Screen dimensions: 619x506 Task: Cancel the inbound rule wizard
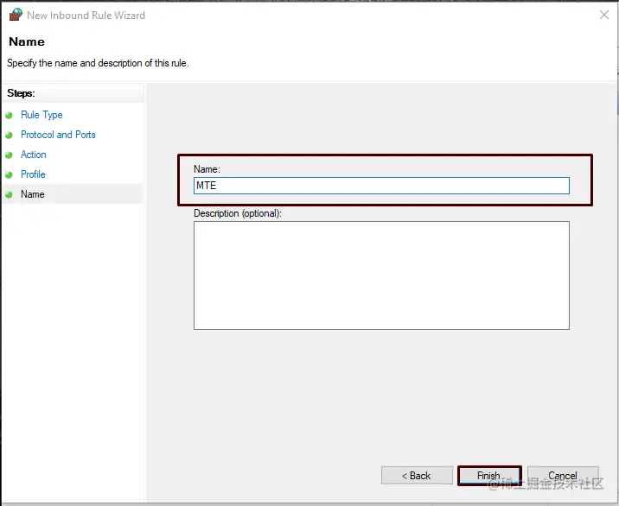point(563,476)
